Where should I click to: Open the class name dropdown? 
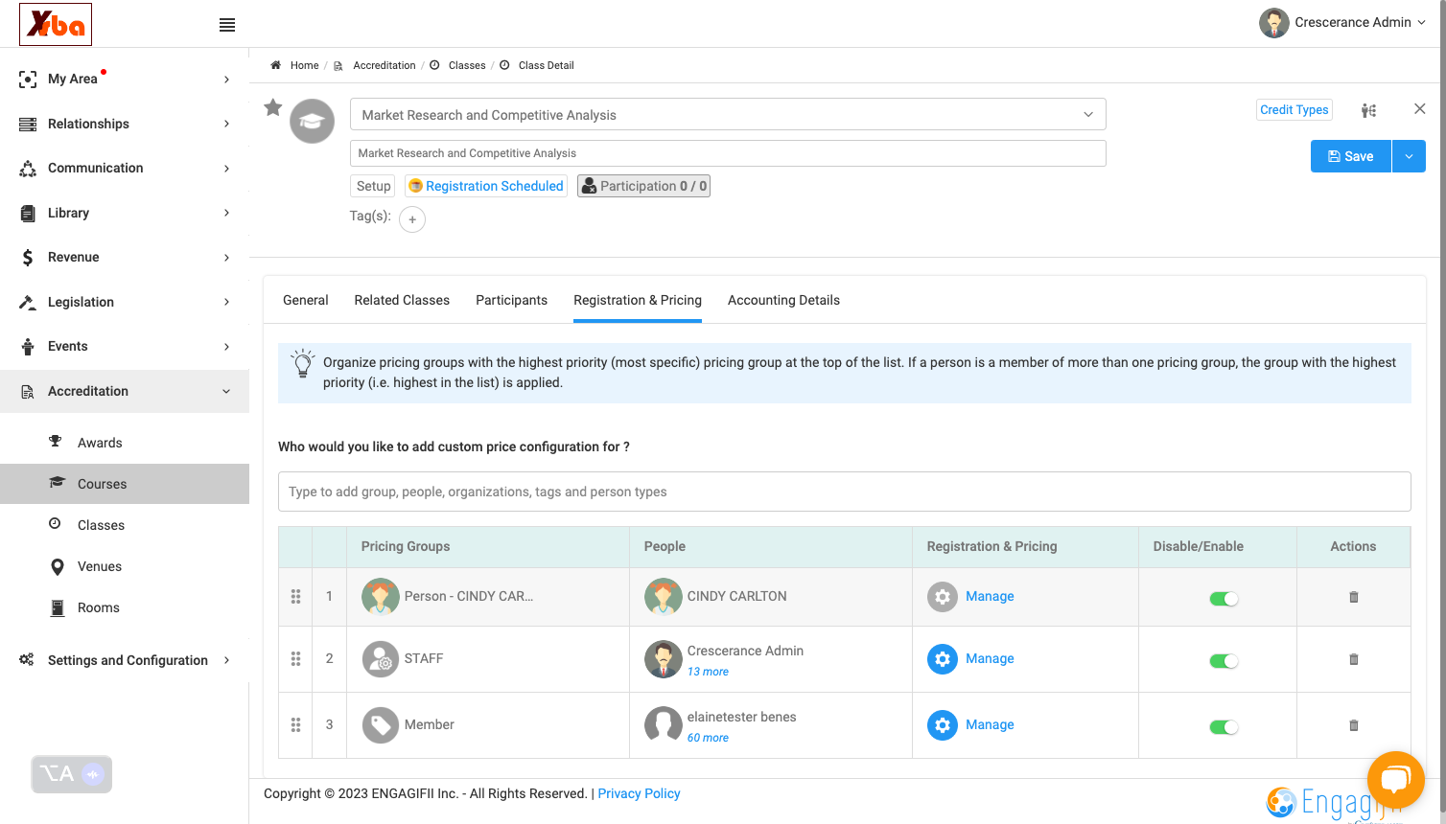(728, 115)
